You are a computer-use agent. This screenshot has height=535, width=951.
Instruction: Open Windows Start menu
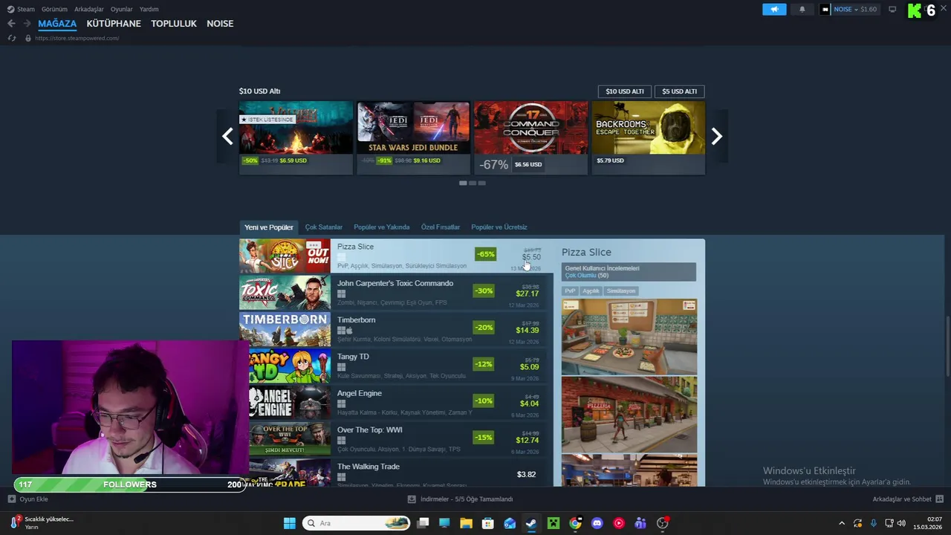pyautogui.click(x=290, y=523)
